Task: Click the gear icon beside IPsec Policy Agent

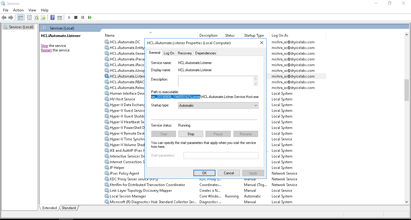Action: tap(107, 173)
